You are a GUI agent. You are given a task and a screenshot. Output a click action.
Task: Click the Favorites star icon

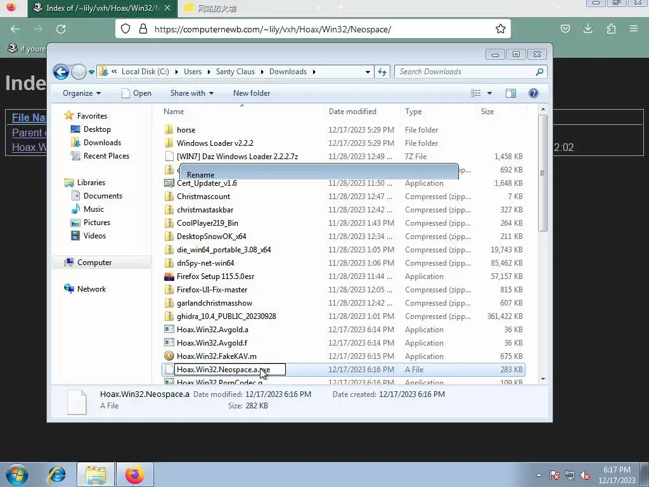pos(68,115)
